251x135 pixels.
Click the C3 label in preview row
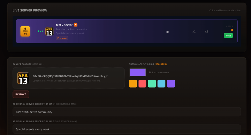click(x=168, y=32)
